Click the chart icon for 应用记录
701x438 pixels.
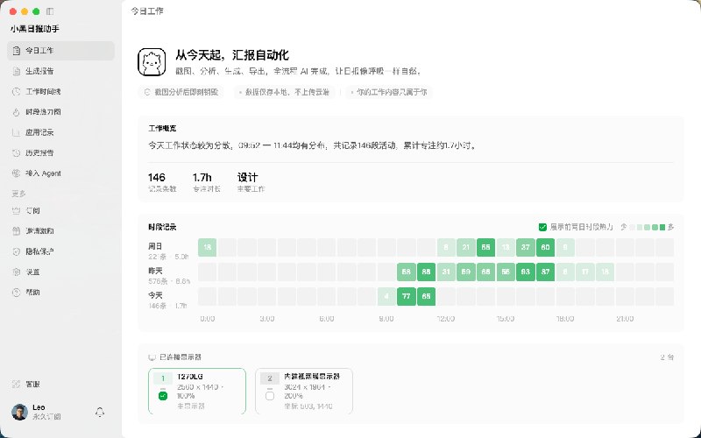coord(17,133)
